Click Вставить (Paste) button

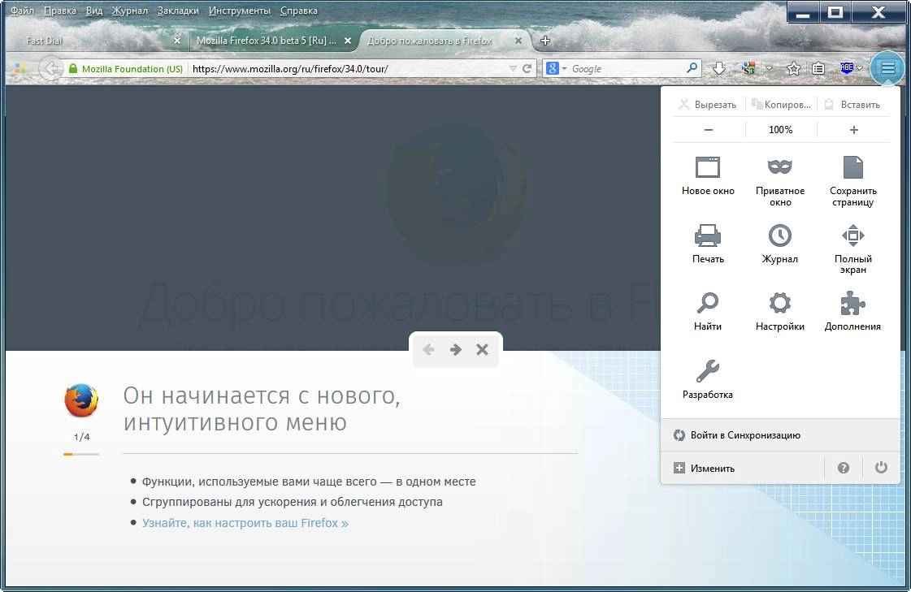[853, 105]
